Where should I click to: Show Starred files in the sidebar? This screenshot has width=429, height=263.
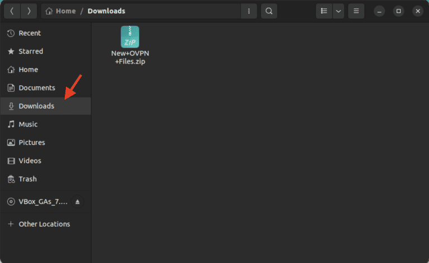click(x=31, y=51)
